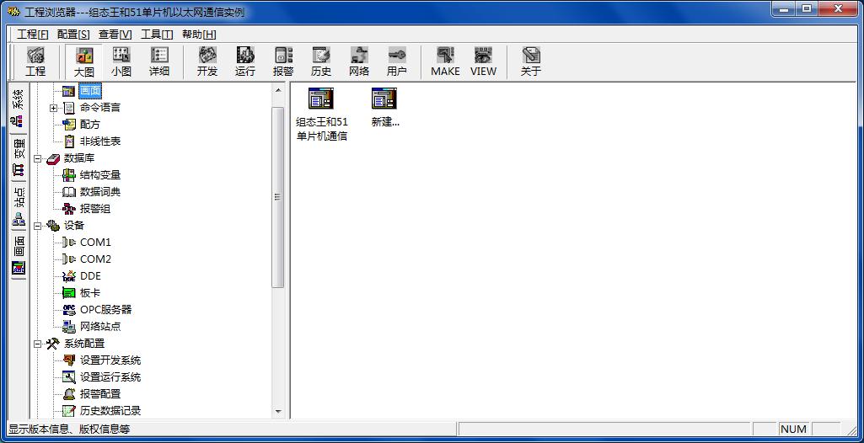Switch to the 站点 side tab
Viewport: 864px width, 443px height.
click(x=19, y=207)
